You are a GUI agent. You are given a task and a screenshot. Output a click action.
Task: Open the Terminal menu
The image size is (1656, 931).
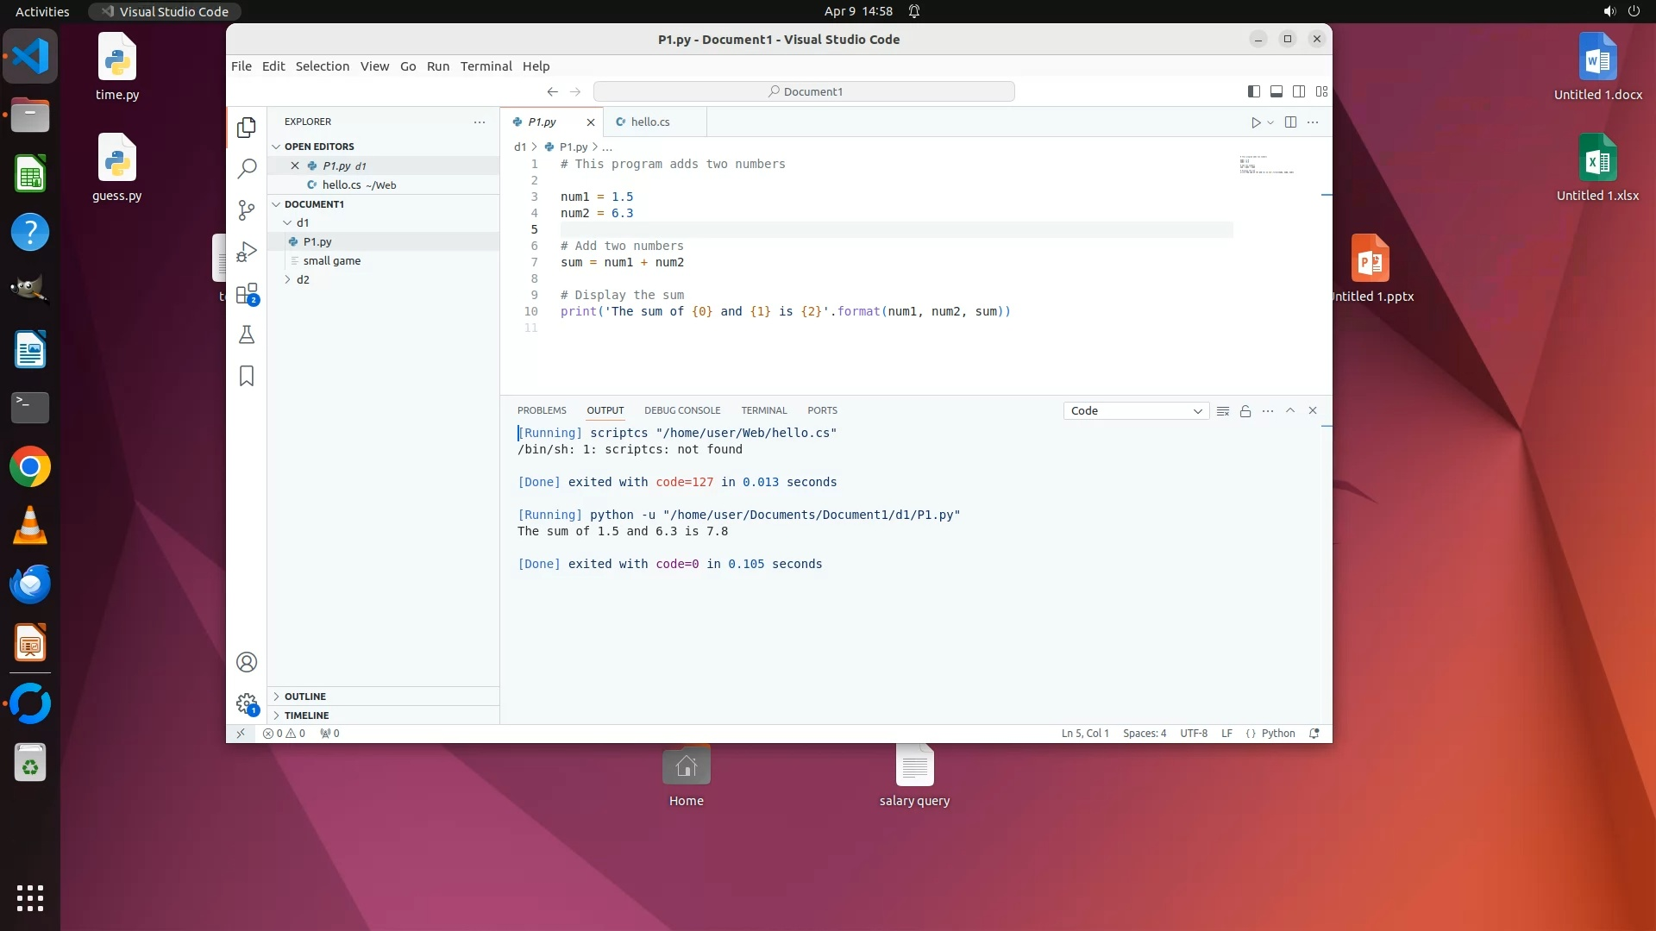point(486,66)
